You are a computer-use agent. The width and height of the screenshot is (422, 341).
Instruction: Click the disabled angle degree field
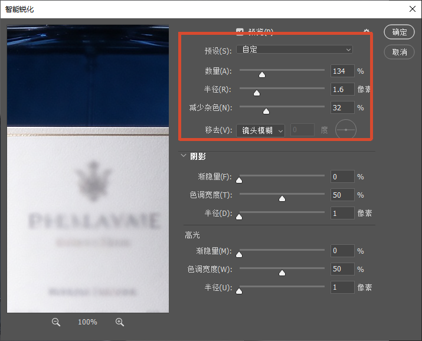tap(302, 130)
